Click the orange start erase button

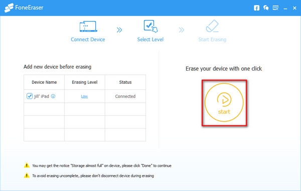tap(224, 103)
